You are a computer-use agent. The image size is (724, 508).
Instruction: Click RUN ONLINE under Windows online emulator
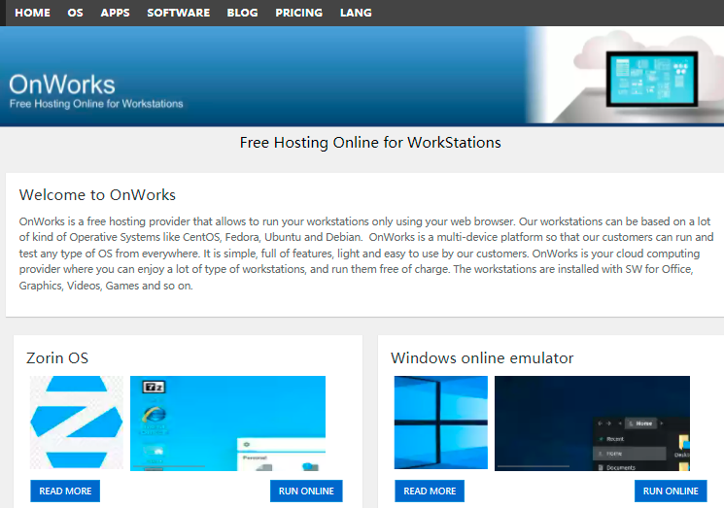[671, 491]
